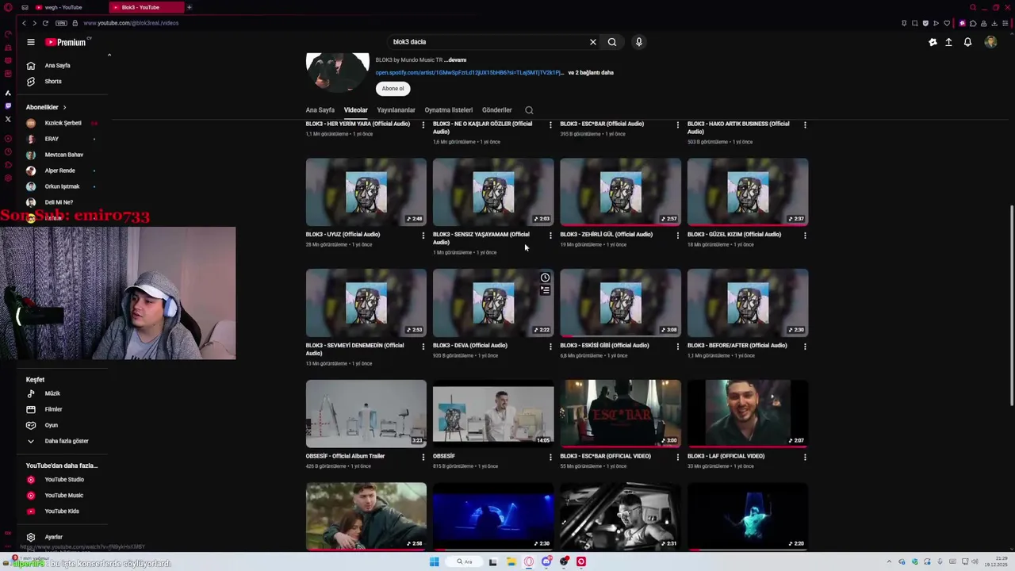Click the taskbar Ara search box
This screenshot has height=571, width=1015.
464,561
